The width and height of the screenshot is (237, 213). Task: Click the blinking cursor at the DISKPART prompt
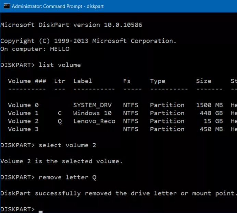40,211
